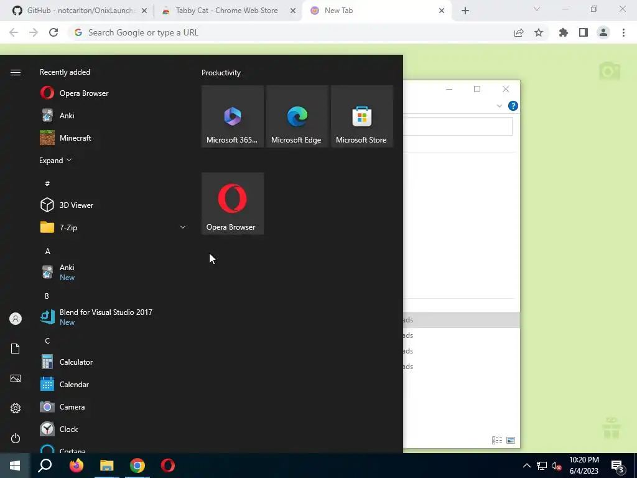Image resolution: width=637 pixels, height=478 pixels.
Task: Toggle Chrome side panel
Action: [x=584, y=32]
